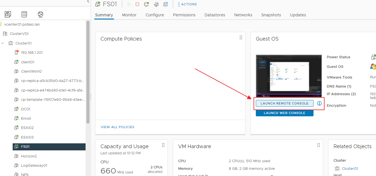Click the snapshot camera icon in the toolbar
376x176 pixels.
tap(165, 4)
